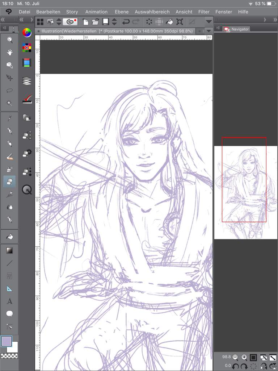This screenshot has width=278, height=371.
Task: Select the Figure straight line tool
Action: [x=9, y=263]
